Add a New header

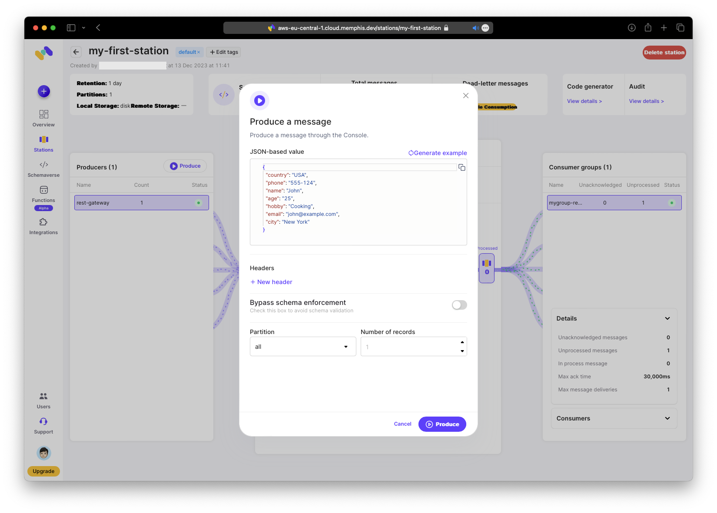(x=271, y=282)
